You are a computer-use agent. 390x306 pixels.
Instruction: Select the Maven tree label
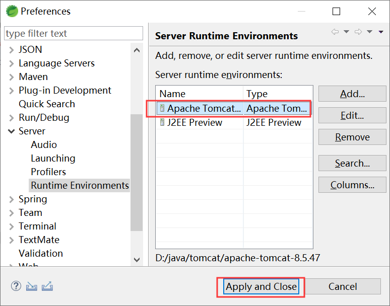pyautogui.click(x=33, y=76)
